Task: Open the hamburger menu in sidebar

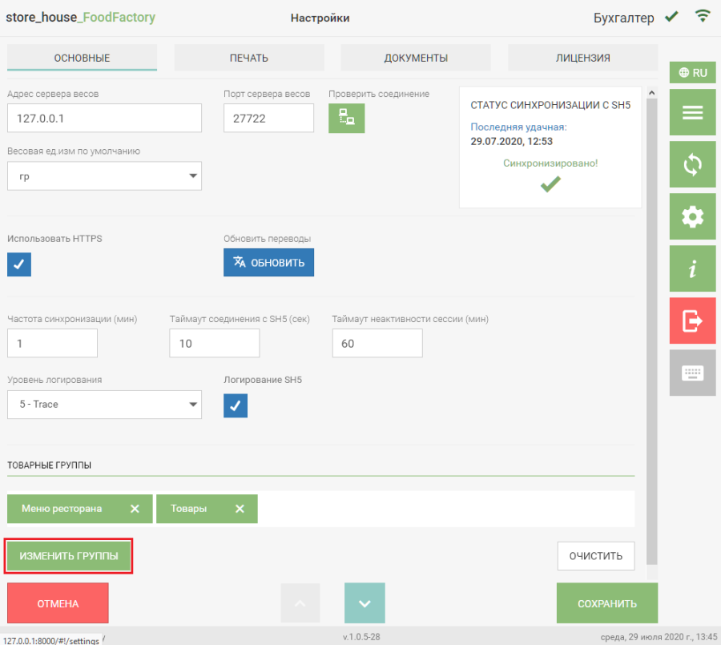Action: point(692,112)
